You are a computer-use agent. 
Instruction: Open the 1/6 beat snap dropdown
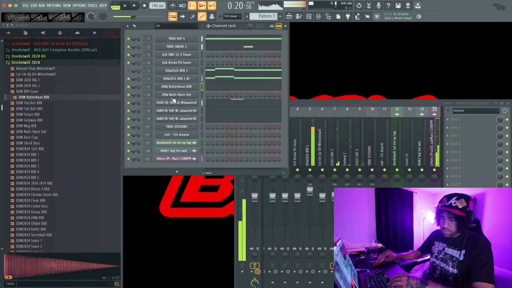(x=232, y=16)
